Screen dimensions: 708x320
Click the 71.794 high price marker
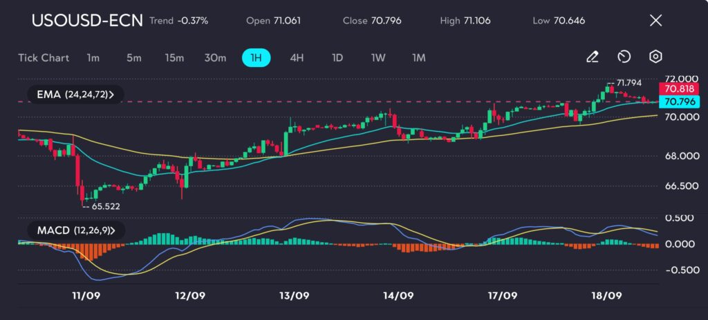point(628,83)
